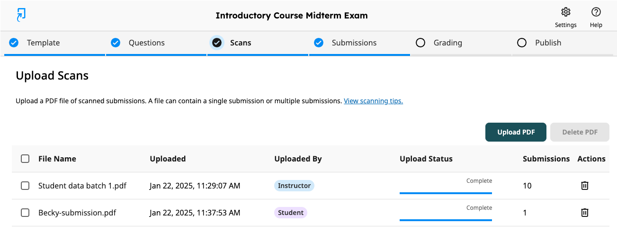Check the Becky-submission.pdf row checkbox
This screenshot has height=233, width=617.
(x=25, y=213)
